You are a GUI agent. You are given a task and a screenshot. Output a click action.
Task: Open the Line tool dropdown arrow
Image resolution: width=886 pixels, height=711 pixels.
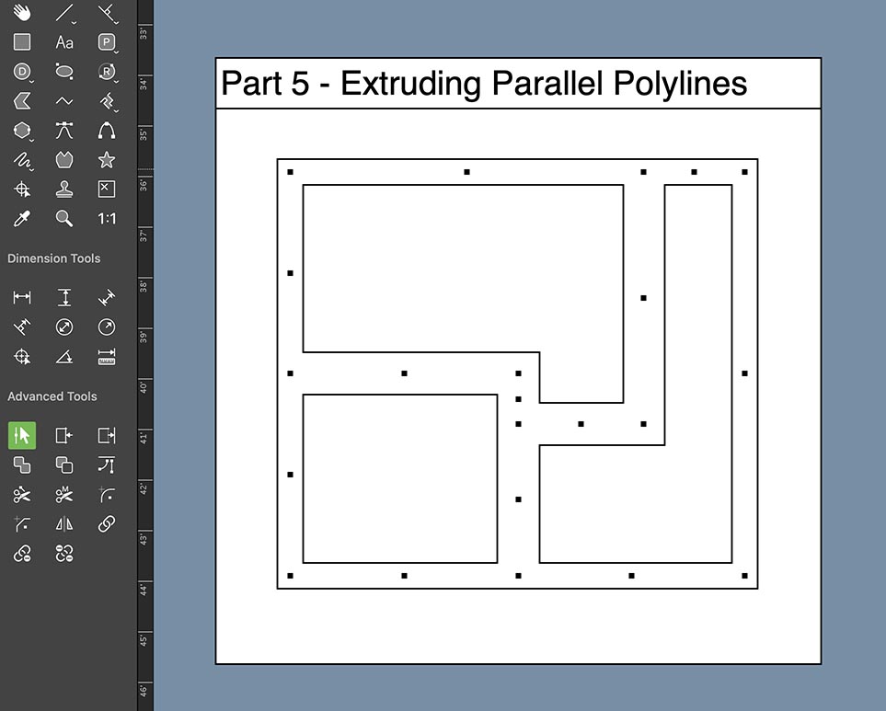tap(73, 20)
